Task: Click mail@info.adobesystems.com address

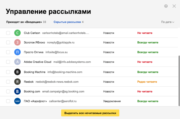Action: click(x=72, y=62)
